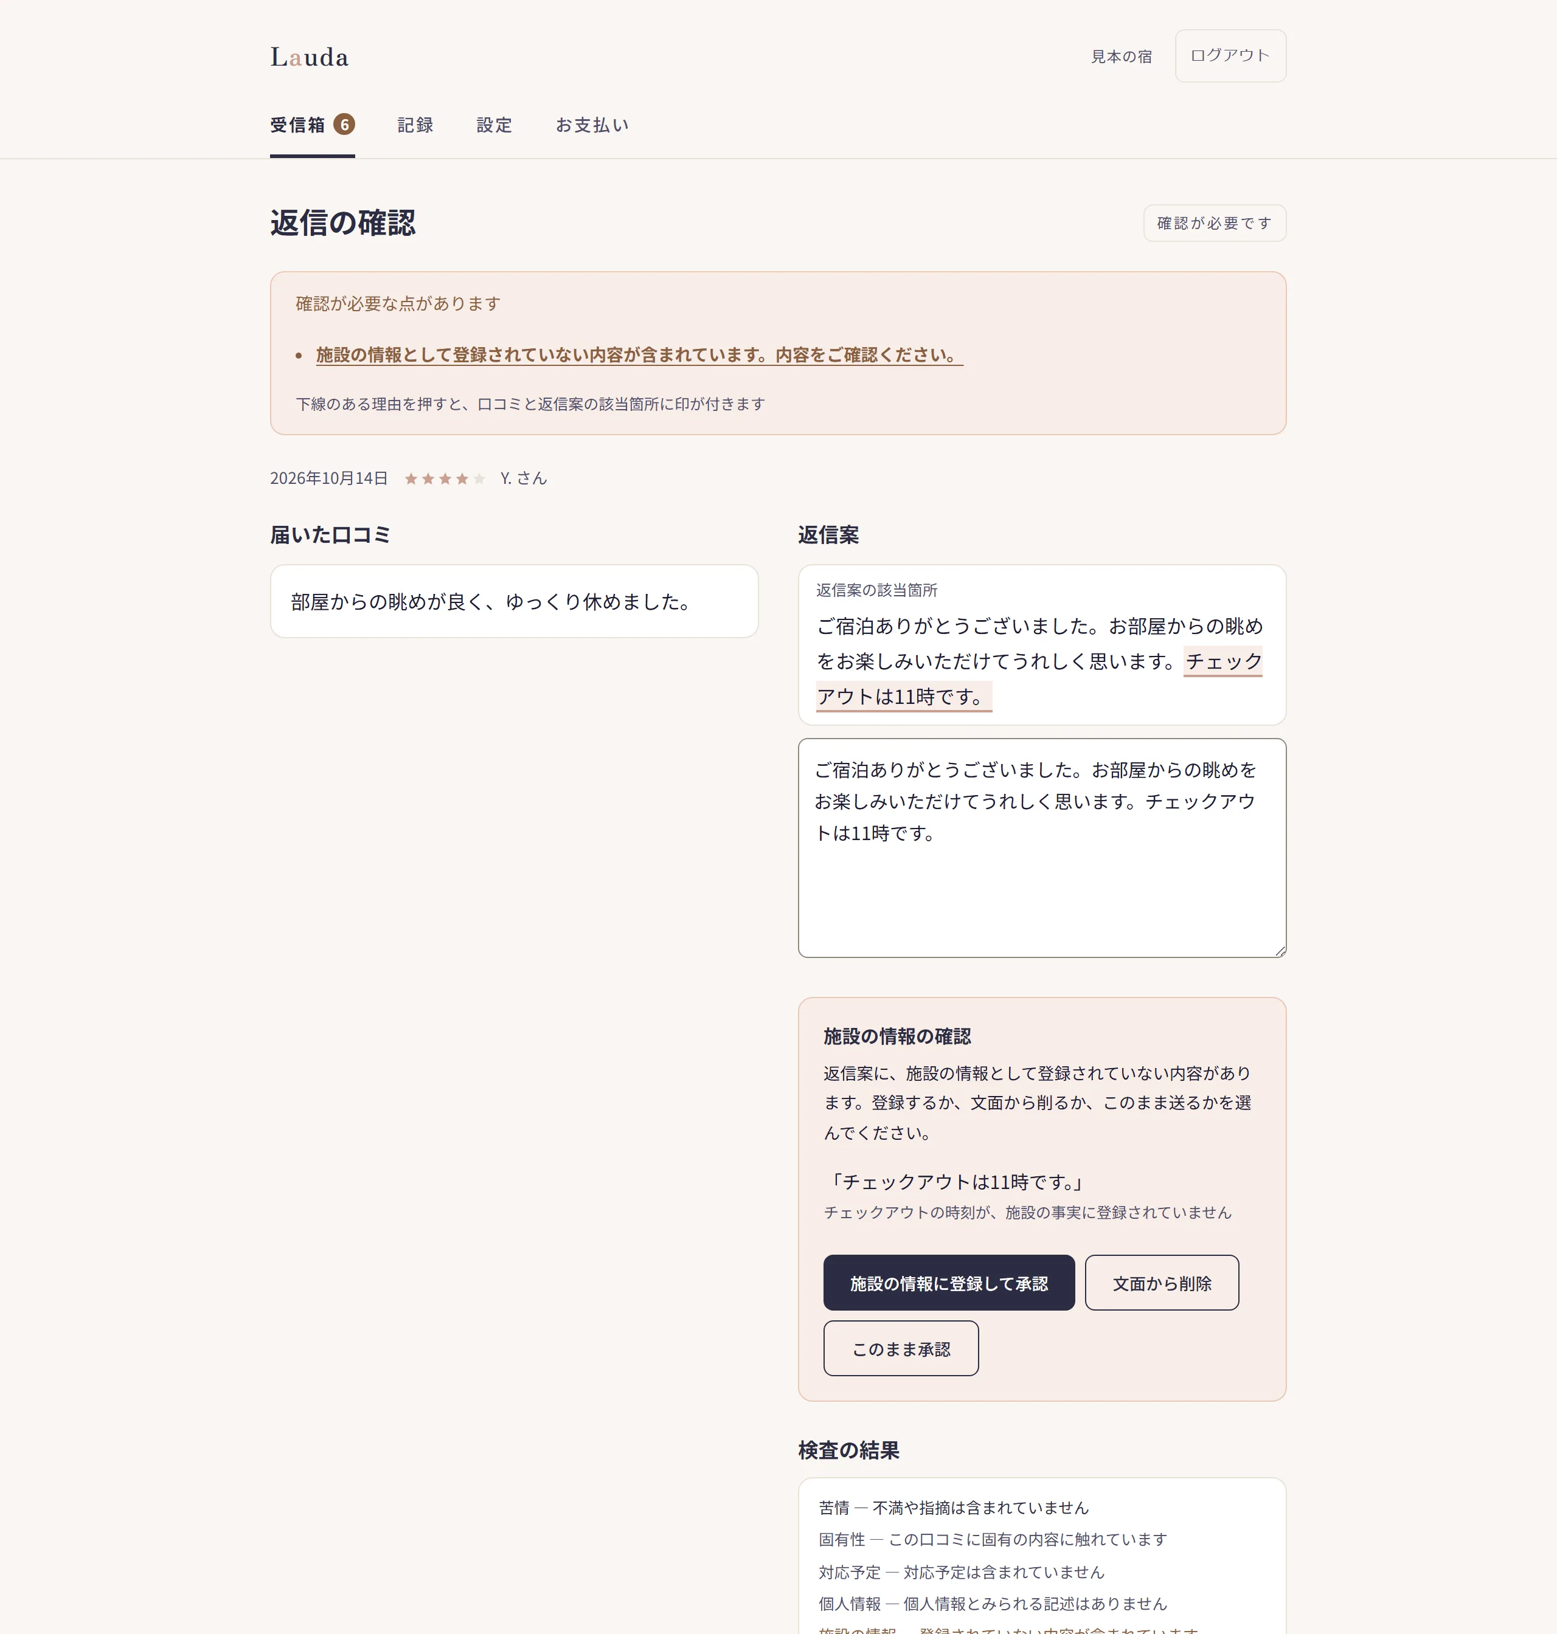Image resolution: width=1557 pixels, height=1634 pixels.
Task: Click the 見本の宿 account name
Action: pyautogui.click(x=1122, y=57)
